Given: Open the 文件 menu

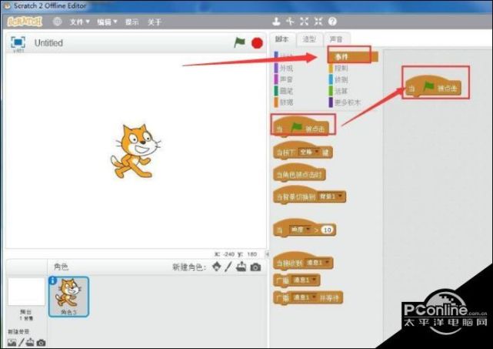Looking at the screenshot, I should click(79, 22).
